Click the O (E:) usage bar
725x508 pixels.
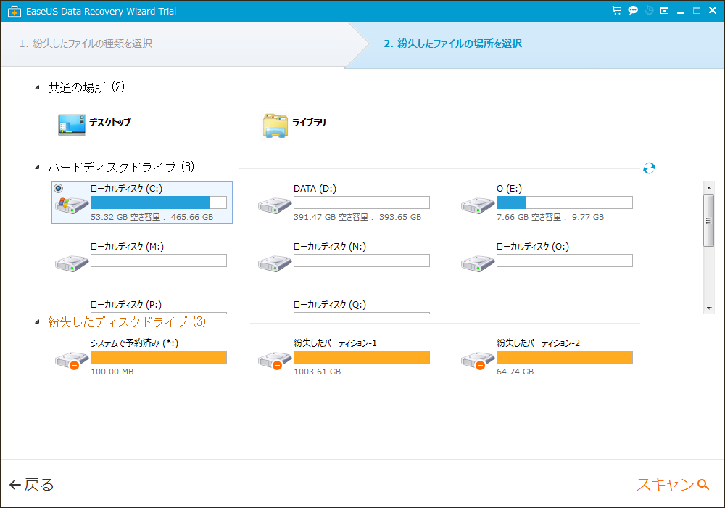(x=565, y=202)
